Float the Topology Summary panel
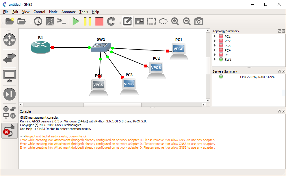The image size is (286, 176). (279, 31)
